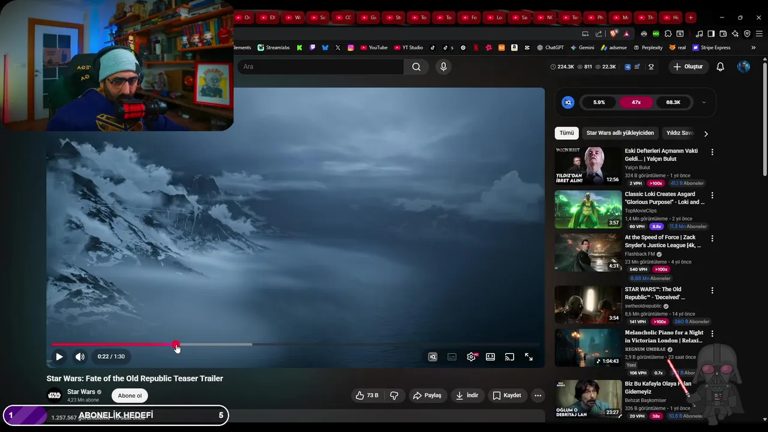Play the Star Wars teaser video
Viewport: 768px width, 432px height.
(x=59, y=356)
